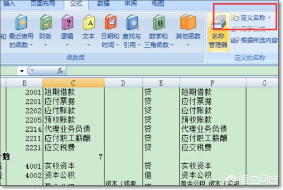Expand the 文本 dropdown arrow
283x190 pixels.
click(89, 45)
